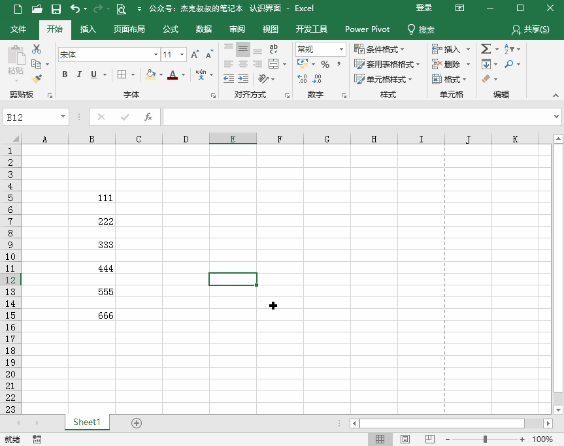Select the Format Painter tool
This screenshot has height=446, width=564.
point(37,79)
